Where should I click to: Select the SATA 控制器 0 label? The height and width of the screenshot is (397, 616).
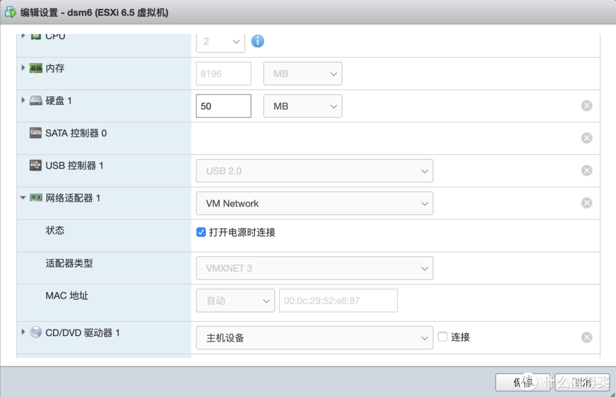pyautogui.click(x=76, y=133)
